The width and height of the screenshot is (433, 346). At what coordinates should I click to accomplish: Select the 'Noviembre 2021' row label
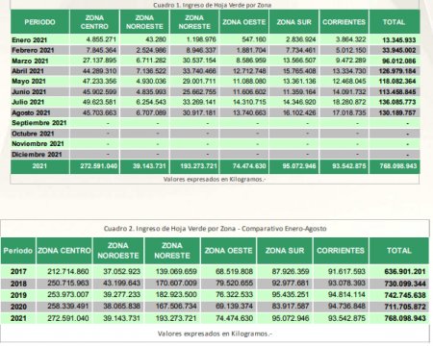pyautogui.click(x=38, y=143)
